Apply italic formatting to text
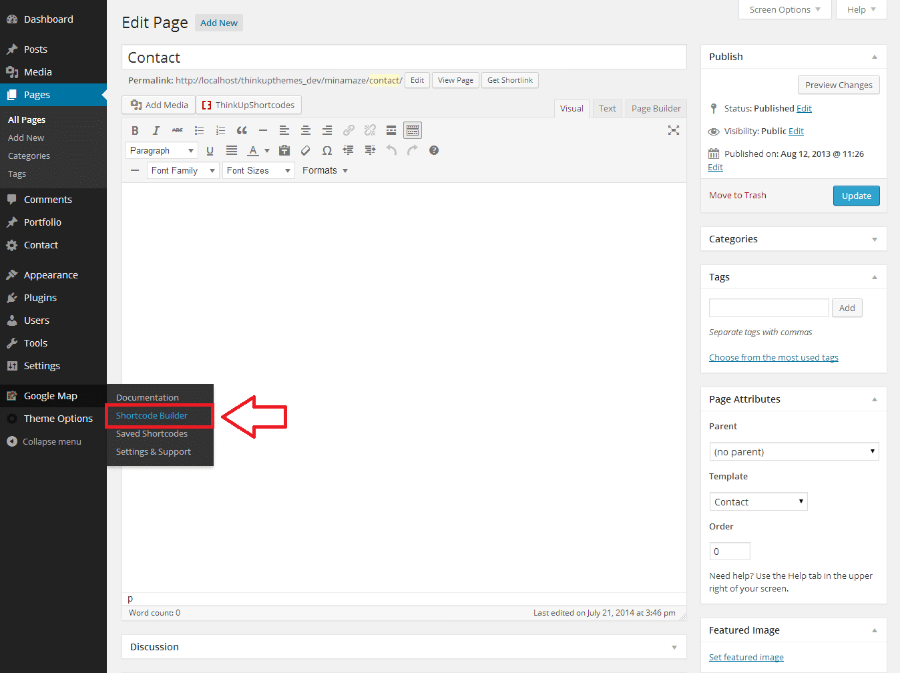 point(156,131)
